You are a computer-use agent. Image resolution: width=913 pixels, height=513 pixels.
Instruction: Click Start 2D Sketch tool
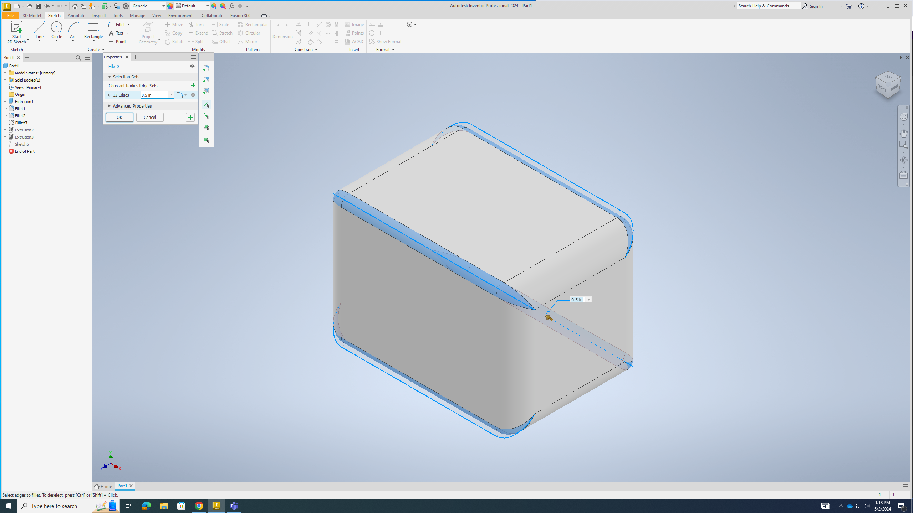tap(17, 32)
